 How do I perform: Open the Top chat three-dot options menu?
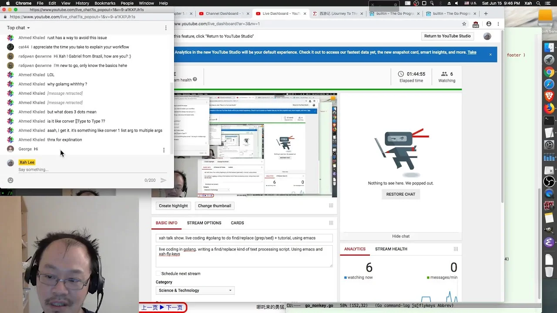coord(165,28)
